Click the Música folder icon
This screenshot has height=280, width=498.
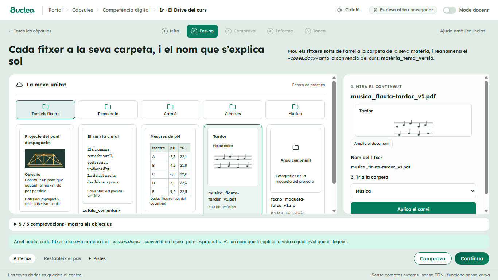(295, 106)
